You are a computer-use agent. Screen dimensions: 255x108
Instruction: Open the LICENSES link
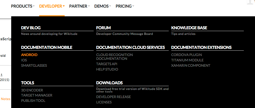click(x=104, y=102)
